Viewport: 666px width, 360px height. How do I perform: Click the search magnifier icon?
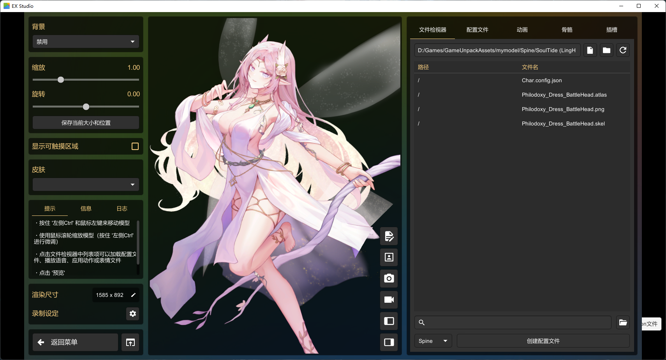click(x=421, y=323)
